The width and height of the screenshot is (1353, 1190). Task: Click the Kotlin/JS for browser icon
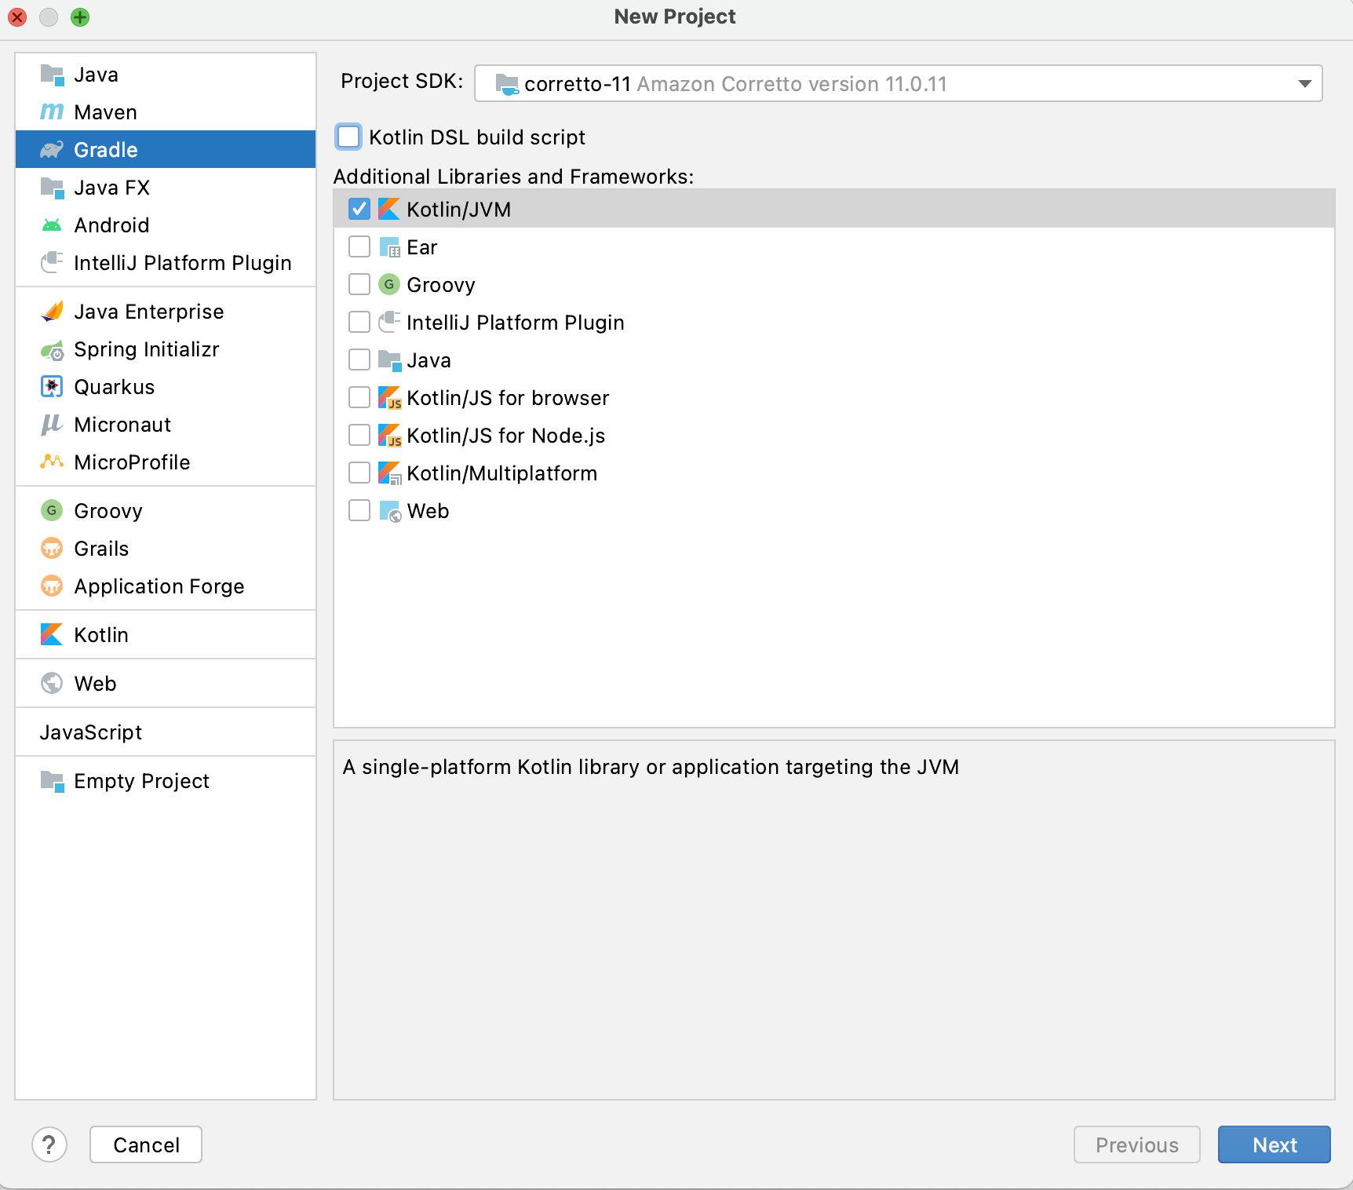click(x=389, y=398)
